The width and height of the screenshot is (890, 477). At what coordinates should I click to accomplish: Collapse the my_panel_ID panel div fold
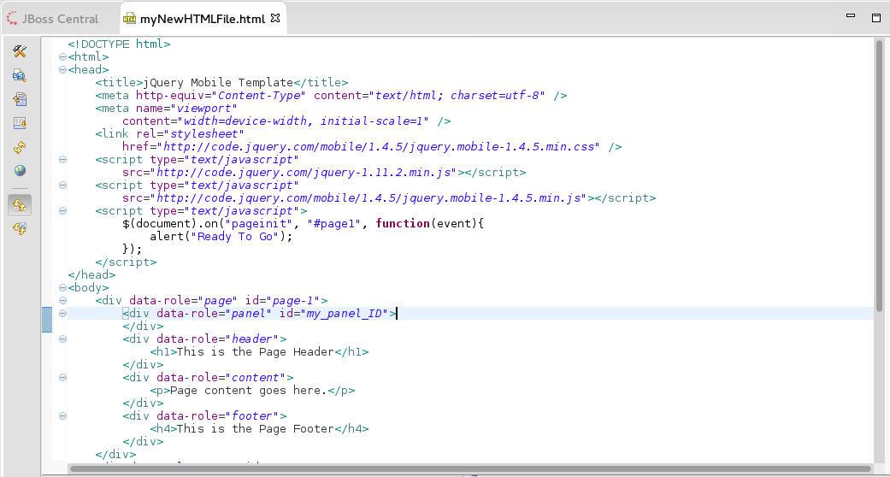coord(62,314)
